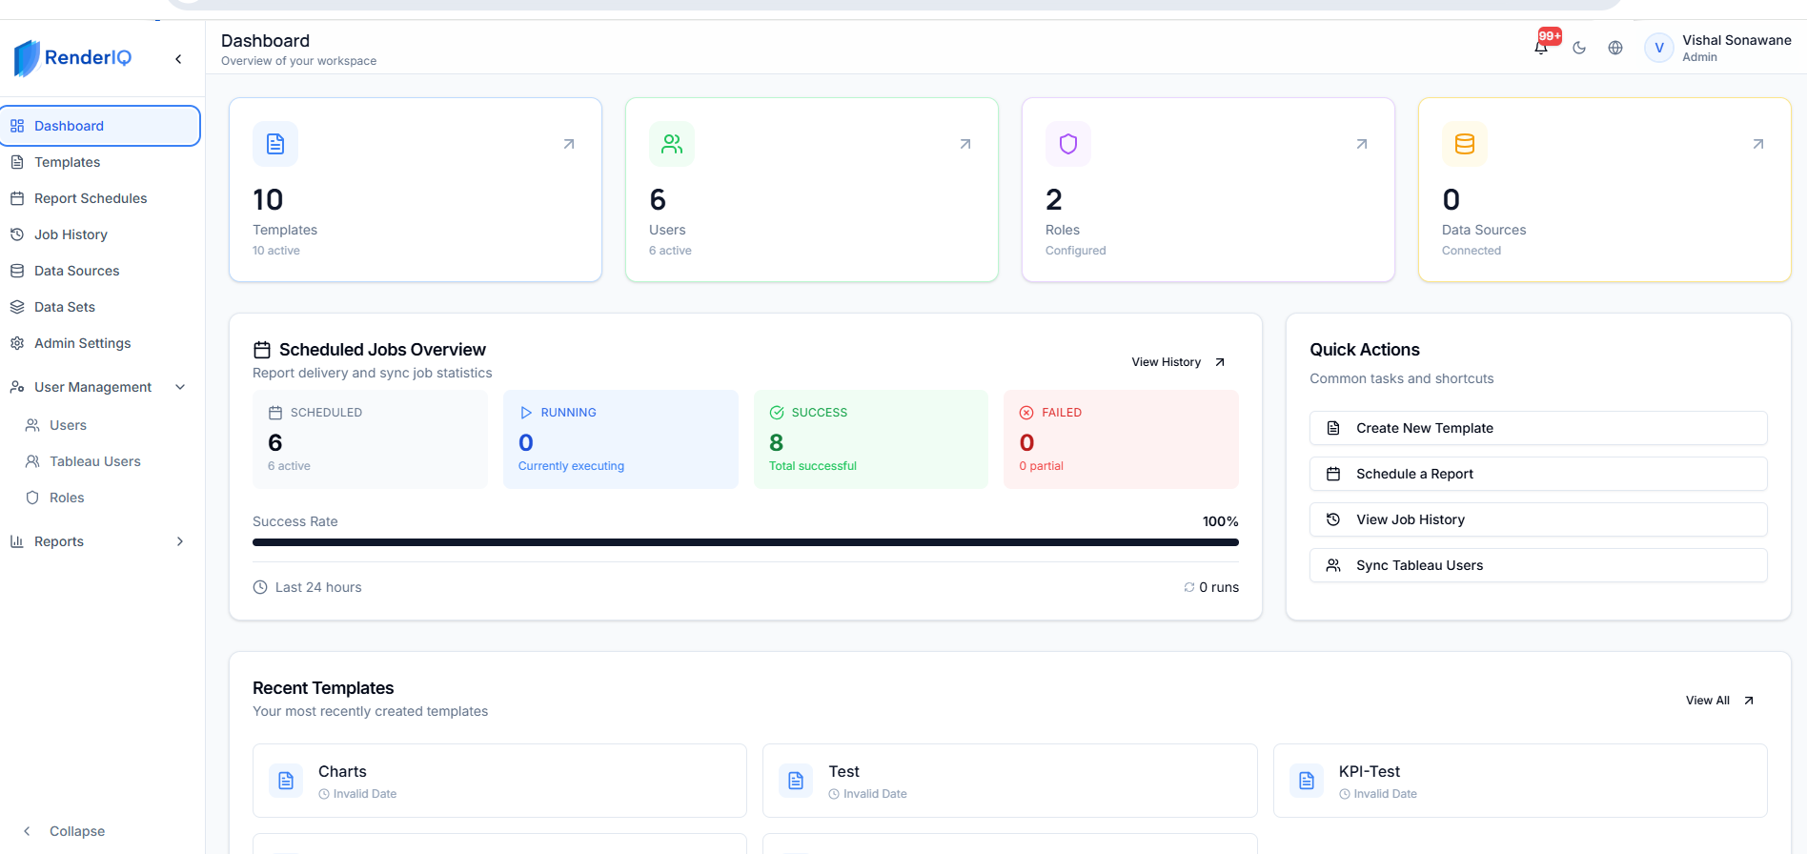The width and height of the screenshot is (1807, 854).
Task: Click the Data Sets layers icon
Action: (17, 307)
